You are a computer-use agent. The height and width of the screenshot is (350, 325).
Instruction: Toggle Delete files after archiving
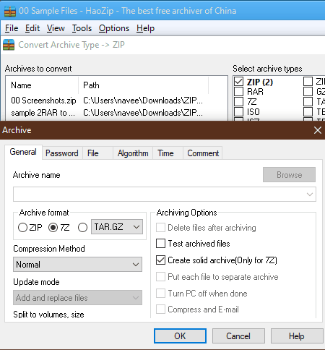pos(160,228)
